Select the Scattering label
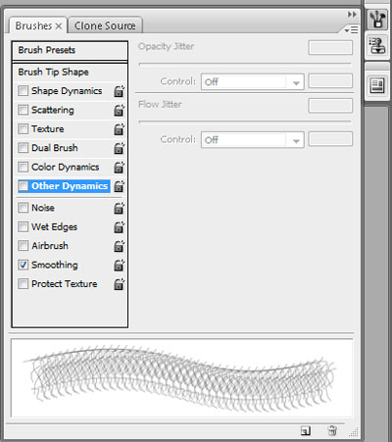The width and height of the screenshot is (392, 442). (x=53, y=110)
